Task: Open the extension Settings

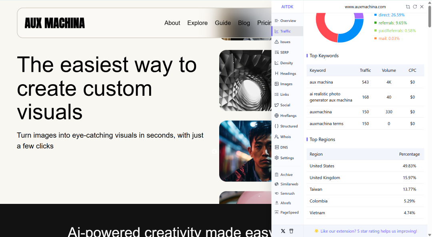Action: 287,158
